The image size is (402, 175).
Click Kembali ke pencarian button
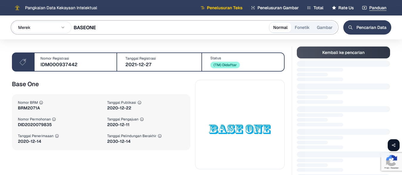(343, 52)
